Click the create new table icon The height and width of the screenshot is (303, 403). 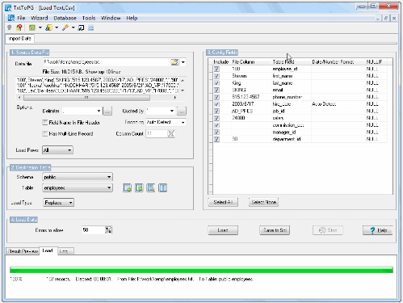(127, 187)
